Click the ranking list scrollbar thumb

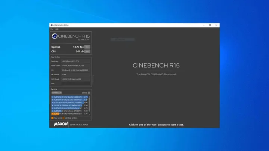coord(89,104)
